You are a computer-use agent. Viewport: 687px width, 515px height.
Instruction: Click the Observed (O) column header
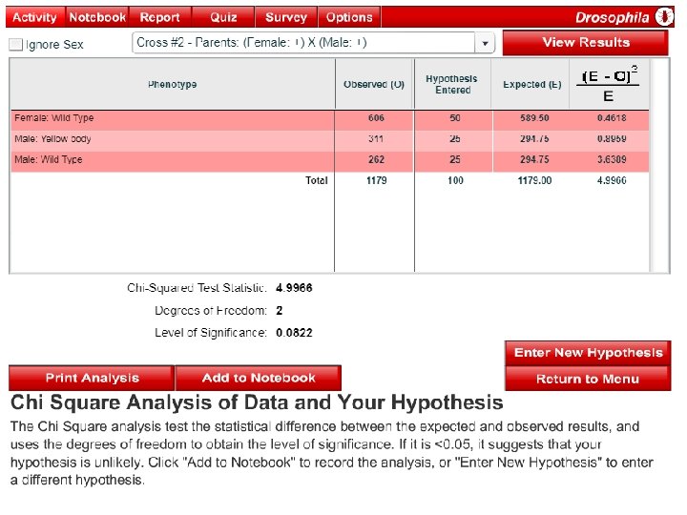pyautogui.click(x=374, y=85)
